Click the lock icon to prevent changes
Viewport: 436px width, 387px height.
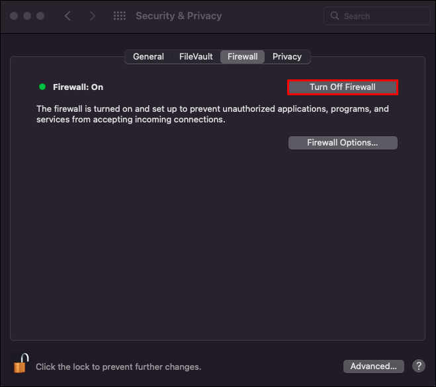[22, 364]
